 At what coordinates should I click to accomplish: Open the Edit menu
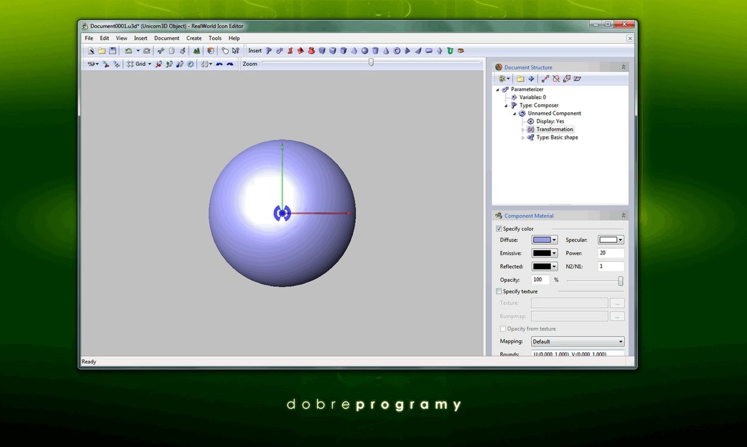click(x=104, y=38)
